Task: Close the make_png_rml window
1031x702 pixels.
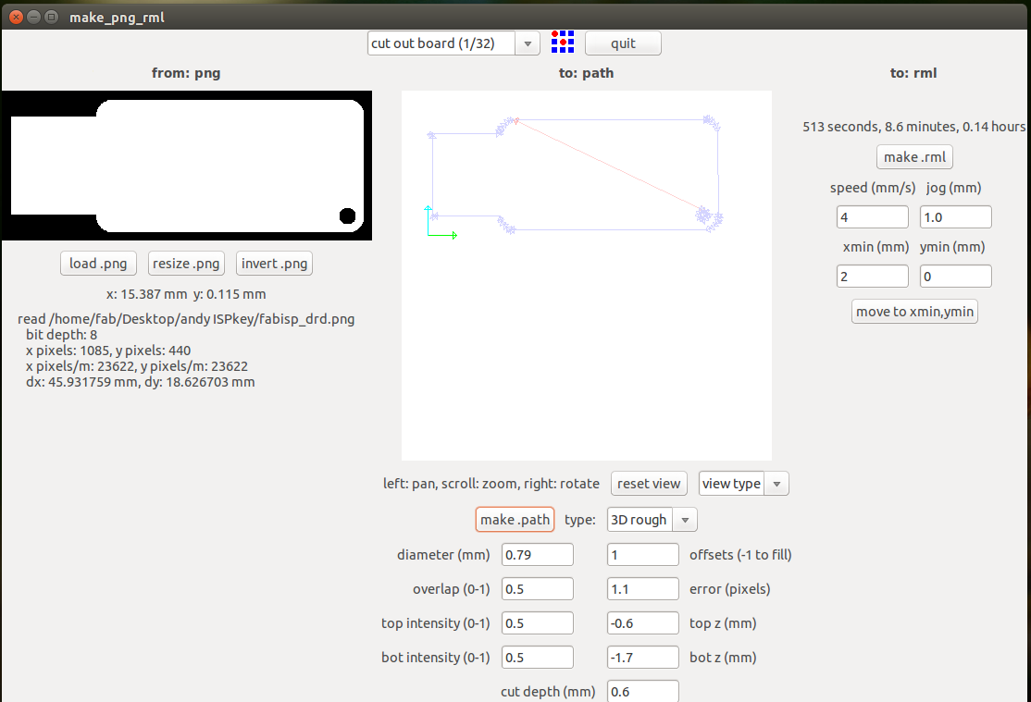Action: [16, 17]
